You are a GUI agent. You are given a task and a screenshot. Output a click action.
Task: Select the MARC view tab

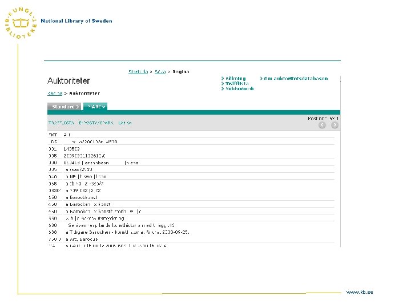click(95, 107)
